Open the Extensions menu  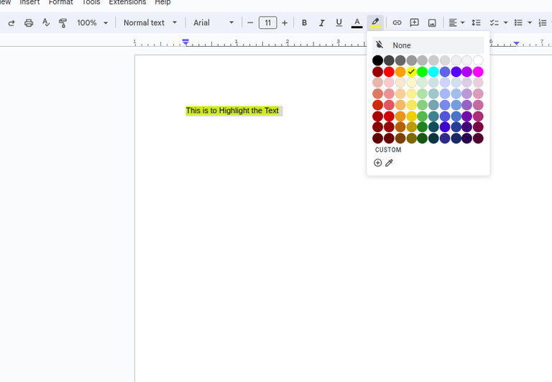tap(127, 3)
